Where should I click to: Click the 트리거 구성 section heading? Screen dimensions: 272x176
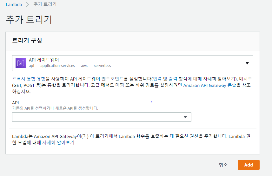pyautogui.click(x=27, y=40)
